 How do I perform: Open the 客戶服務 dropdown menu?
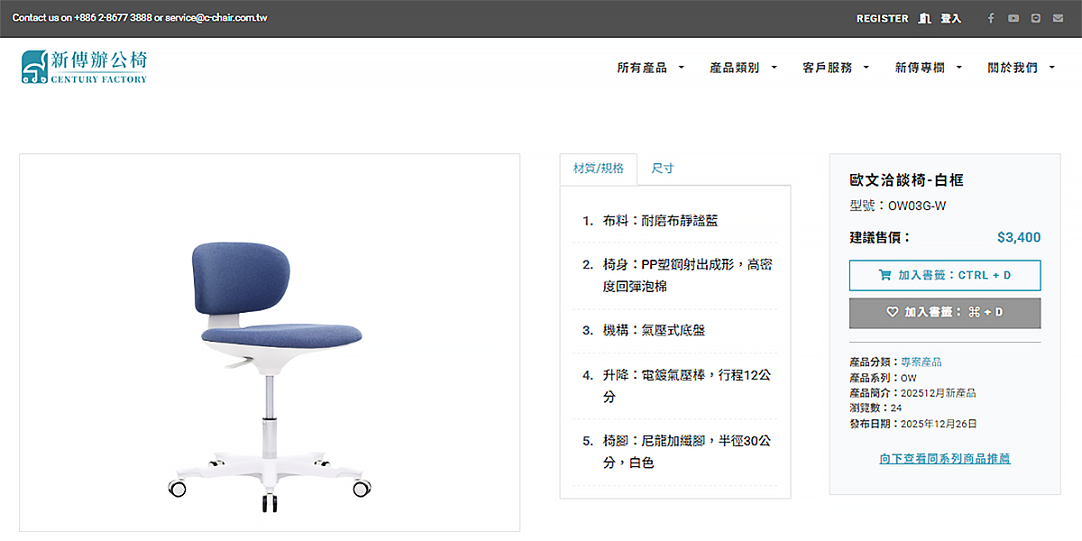pyautogui.click(x=836, y=68)
